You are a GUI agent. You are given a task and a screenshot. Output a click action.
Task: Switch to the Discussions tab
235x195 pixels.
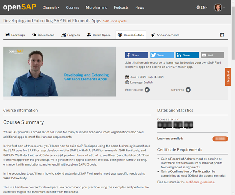tap(43, 35)
